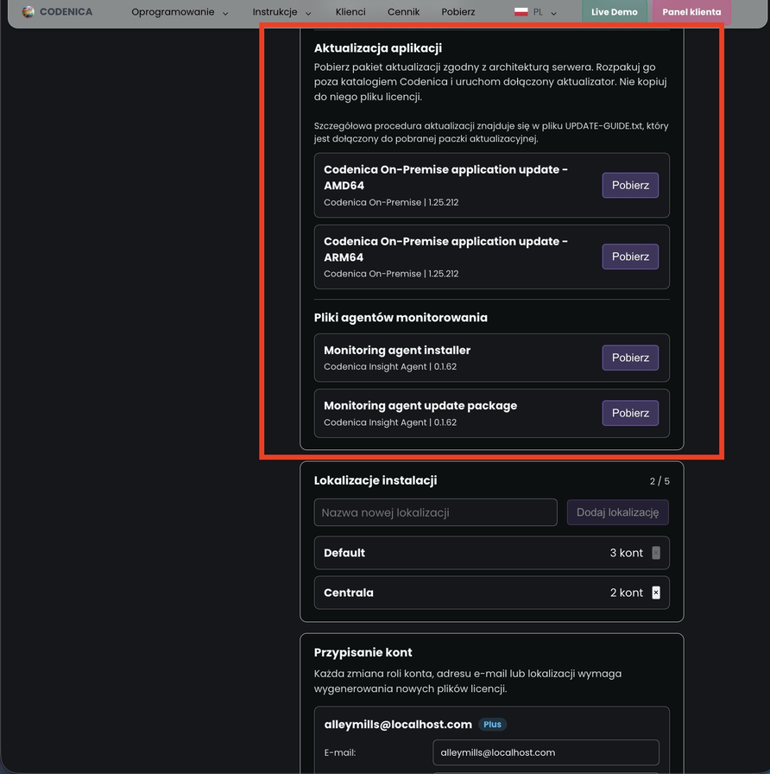Screen dimensions: 770x774
Task: Download the Monitoring agent update package
Action: coord(630,413)
